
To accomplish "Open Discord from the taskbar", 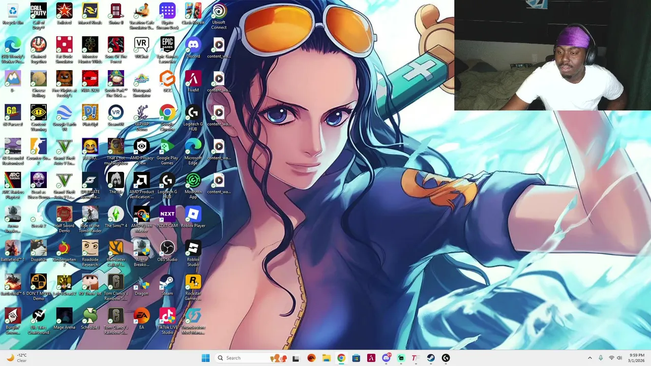I will (x=386, y=358).
